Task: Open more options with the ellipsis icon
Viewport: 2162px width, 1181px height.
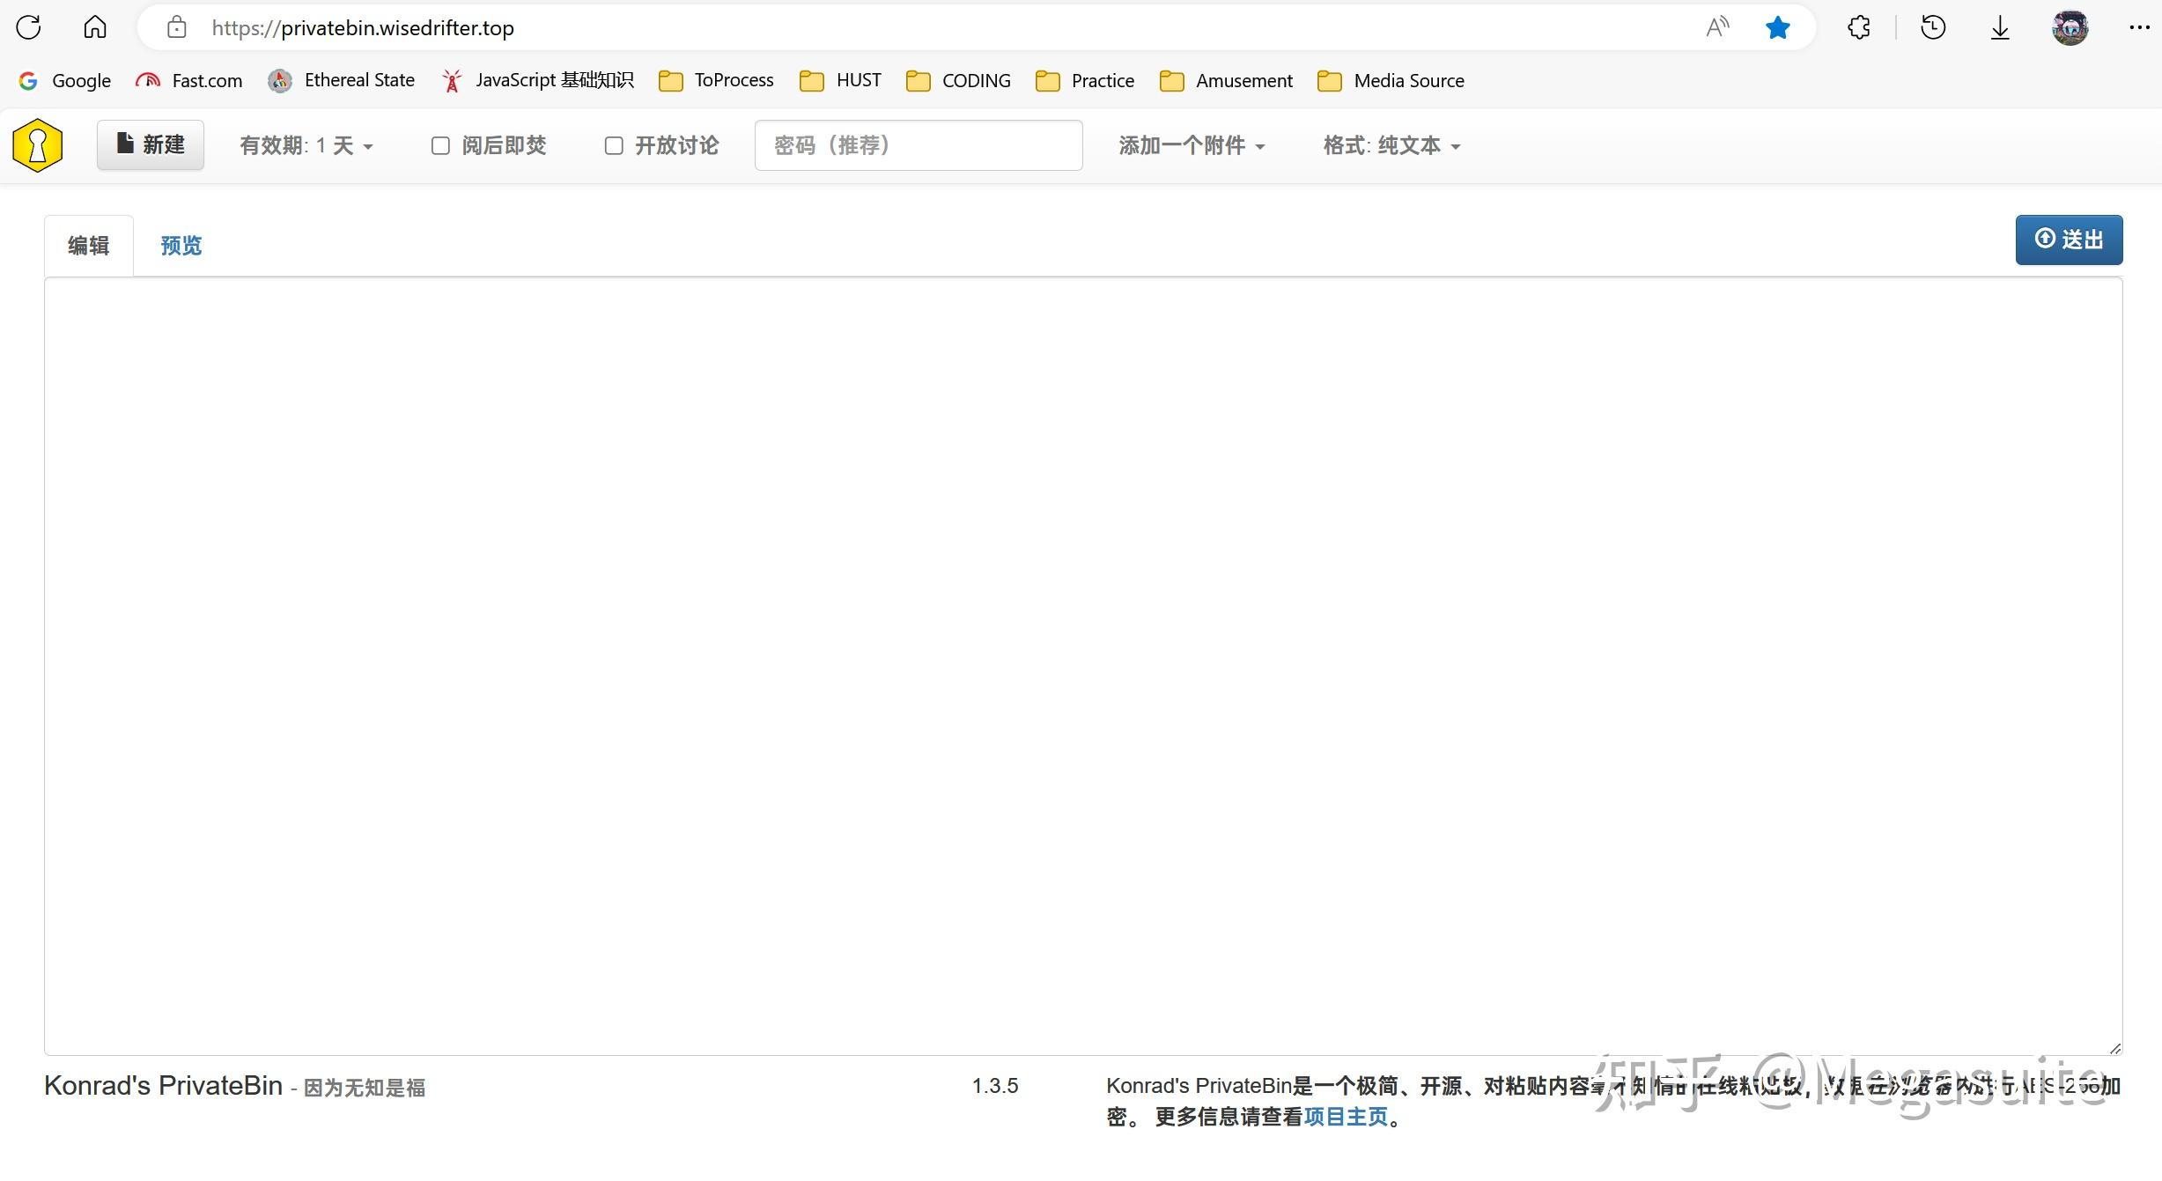Action: pyautogui.click(x=2140, y=27)
